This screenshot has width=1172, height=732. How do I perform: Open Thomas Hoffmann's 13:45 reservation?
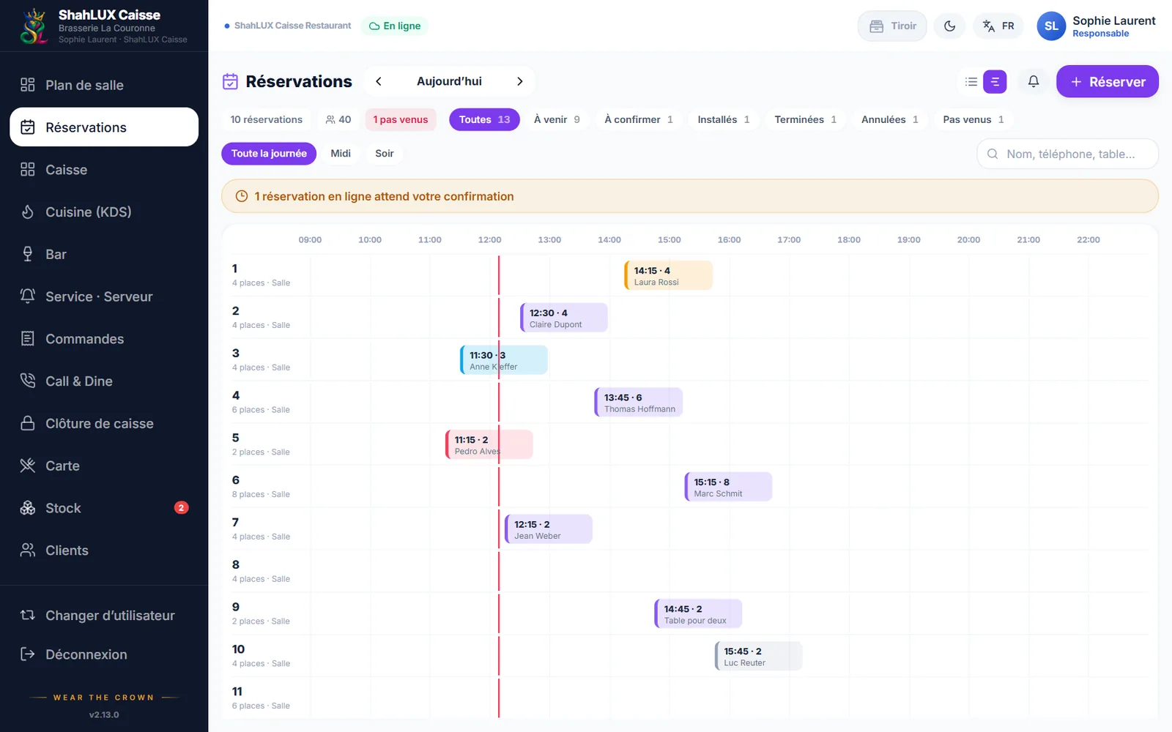point(639,403)
